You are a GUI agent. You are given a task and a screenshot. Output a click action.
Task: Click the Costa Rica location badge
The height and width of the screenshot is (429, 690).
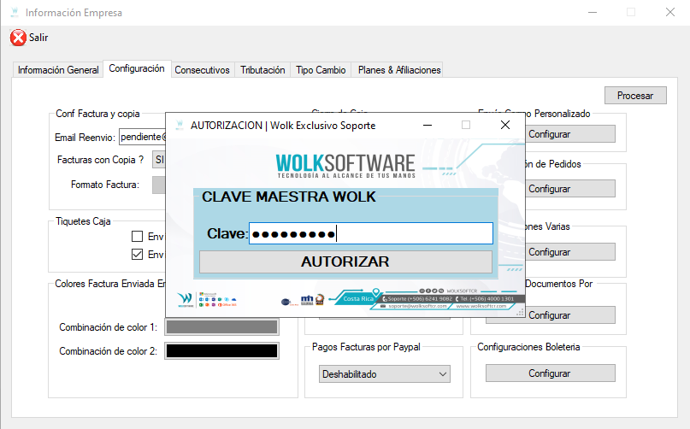click(358, 298)
